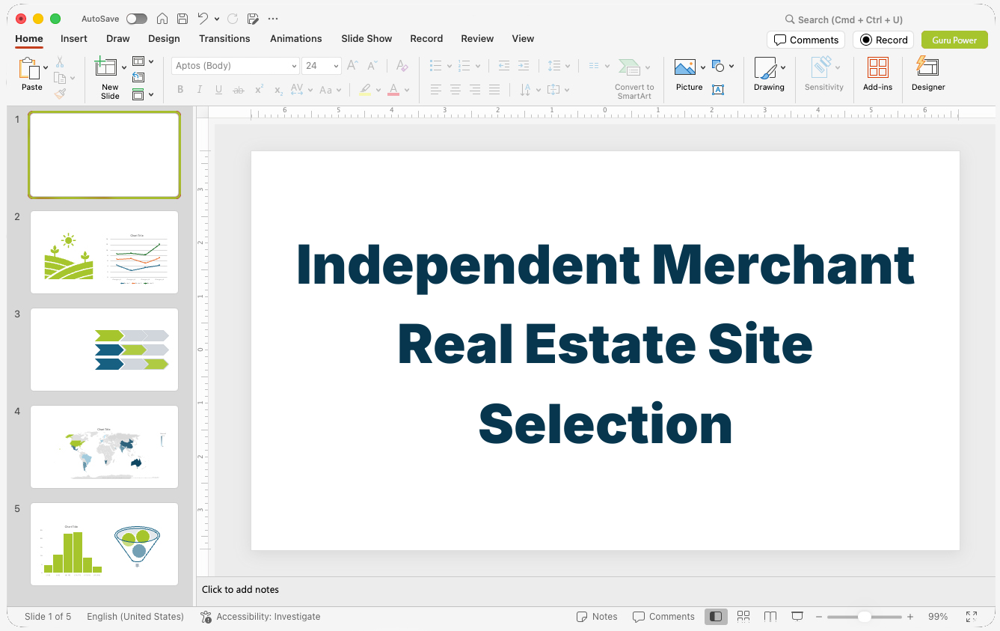Viewport: 1000px width, 631px height.
Task: Open the line spacing dropdown
Action: point(559,66)
